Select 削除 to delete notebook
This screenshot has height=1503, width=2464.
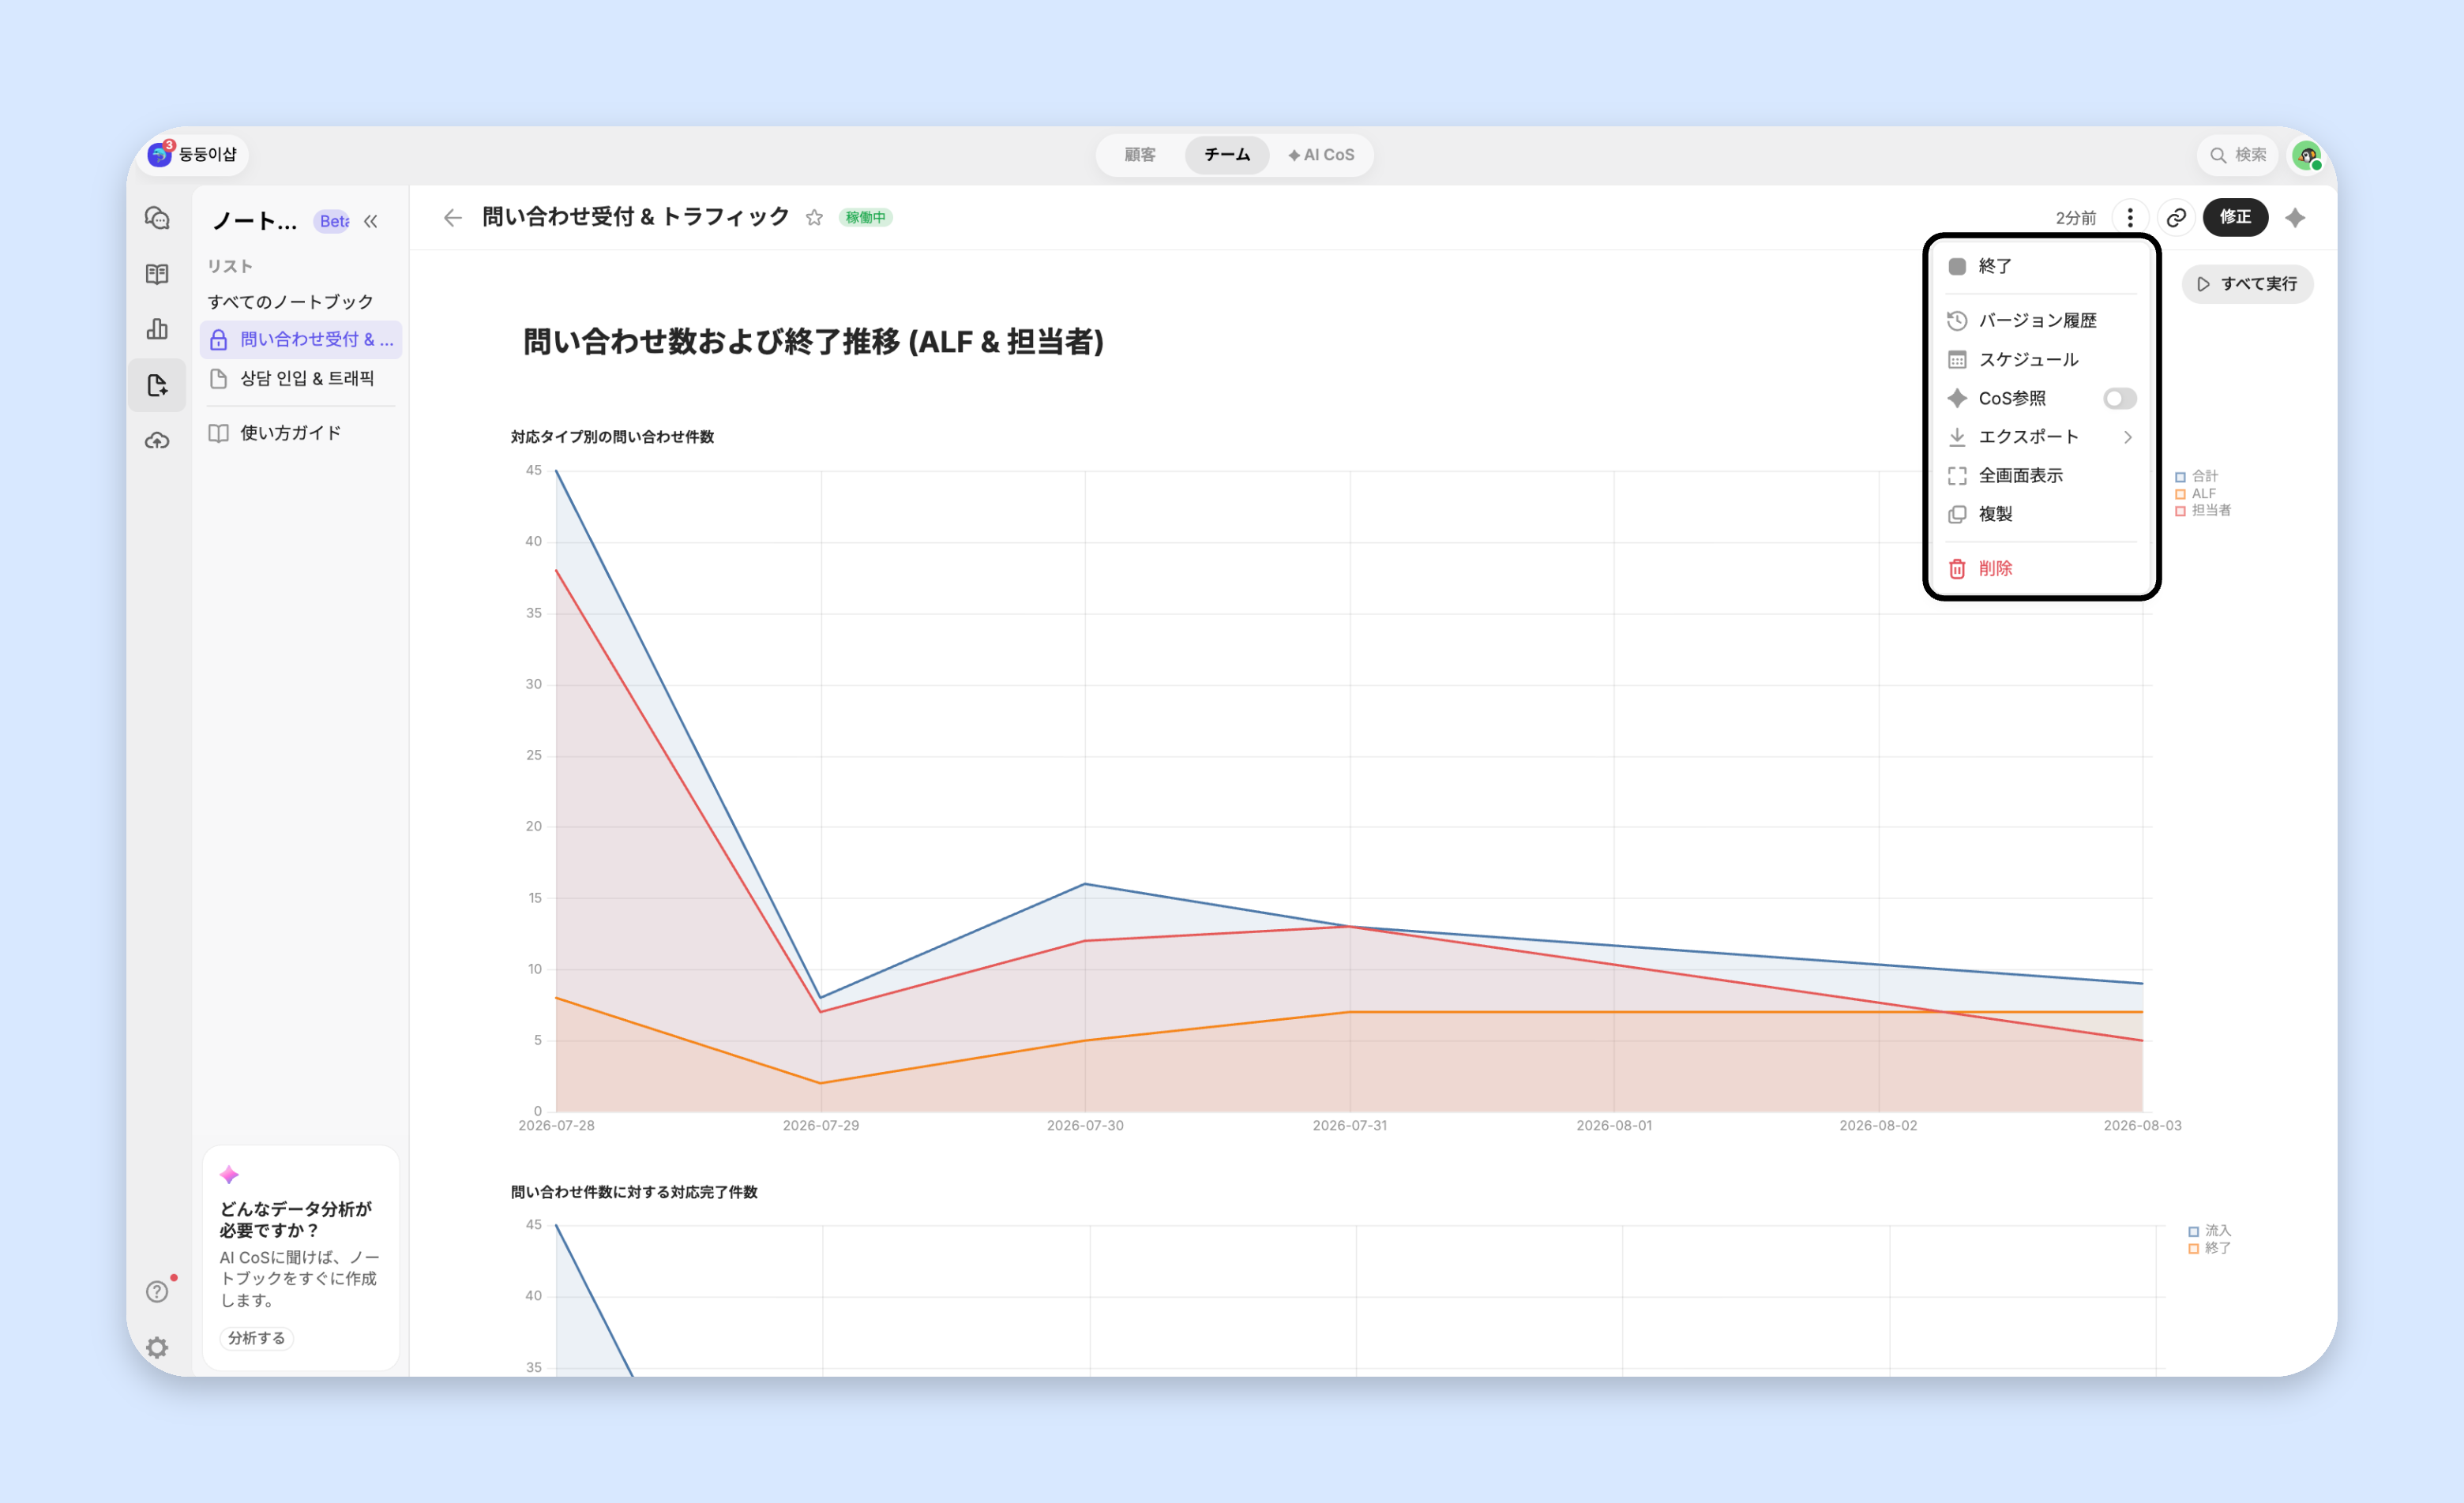pos(2041,568)
